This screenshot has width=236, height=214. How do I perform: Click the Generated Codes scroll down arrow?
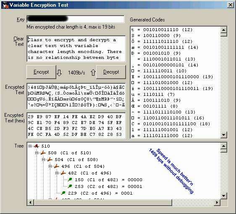coord(224,135)
